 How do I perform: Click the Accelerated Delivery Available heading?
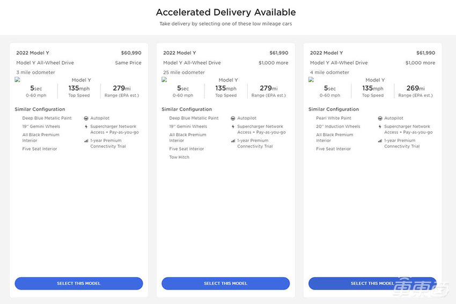tap(225, 12)
